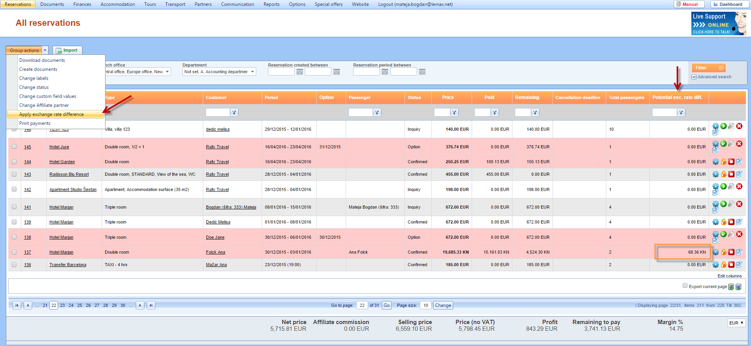Click green checkmark icon on option 145
Screen dimensions: 751x346
[x=724, y=144]
